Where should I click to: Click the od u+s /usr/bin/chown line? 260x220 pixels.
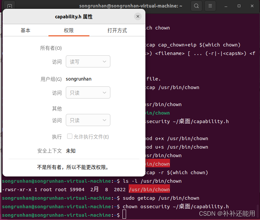click(x=177, y=147)
